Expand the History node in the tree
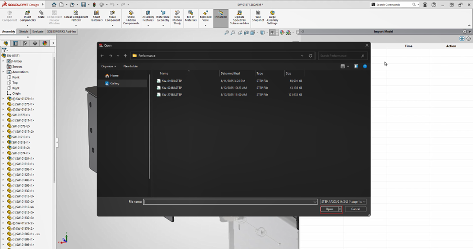The image size is (473, 249). pos(3,61)
